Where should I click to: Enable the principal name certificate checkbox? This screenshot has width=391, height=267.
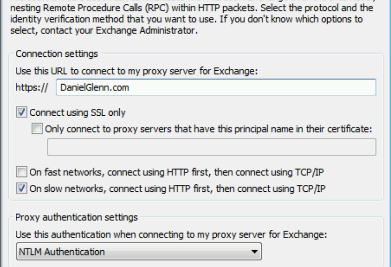tap(38, 129)
